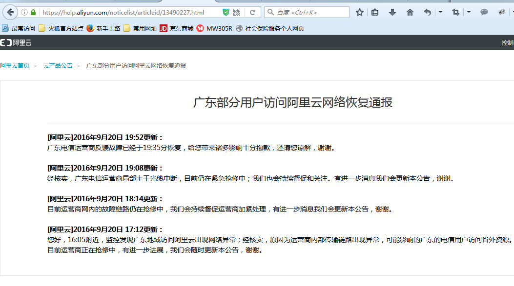Image resolution: width=514 pixels, height=286 pixels.
Task: Click the breadcrumb text 广东部分用户访问阿里云网络恢复通报
Action: 136,65
